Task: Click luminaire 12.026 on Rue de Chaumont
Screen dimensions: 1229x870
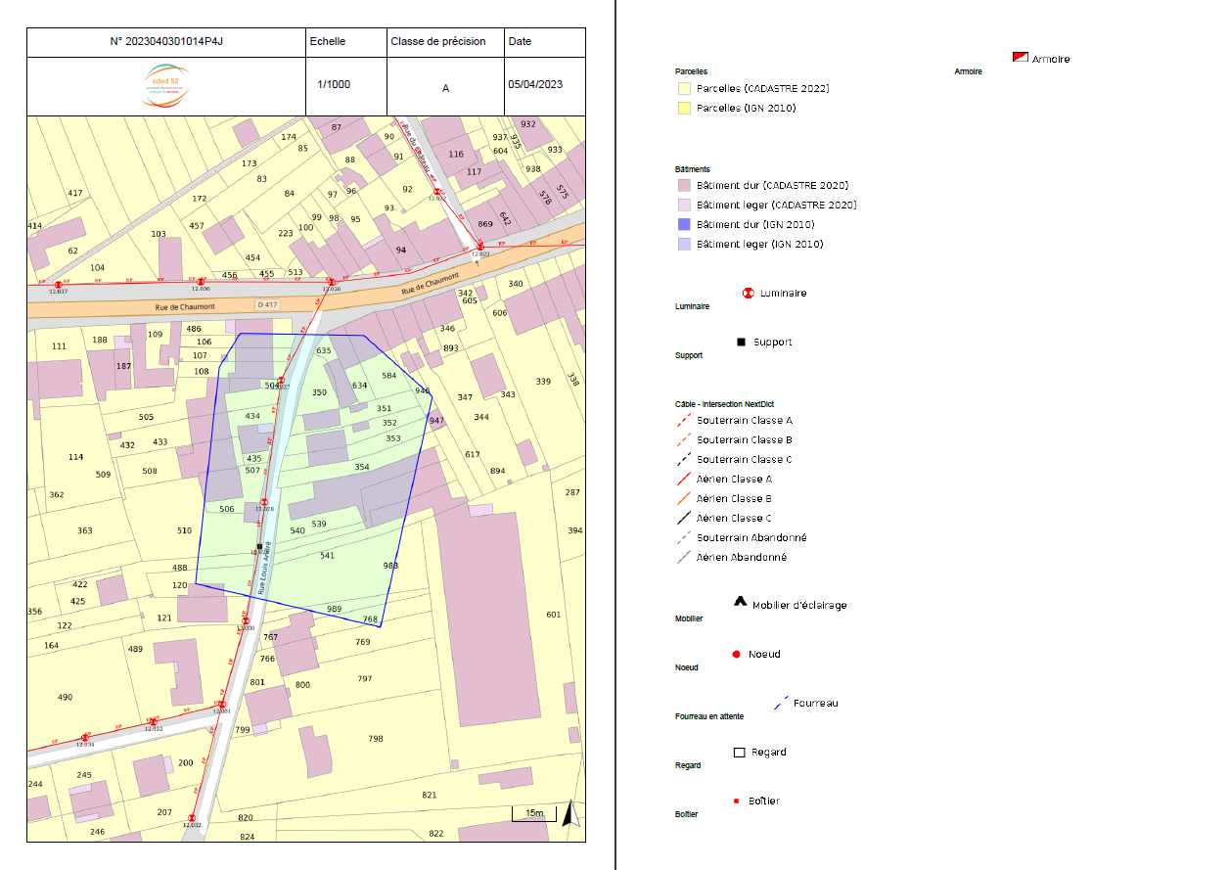Action: click(332, 282)
